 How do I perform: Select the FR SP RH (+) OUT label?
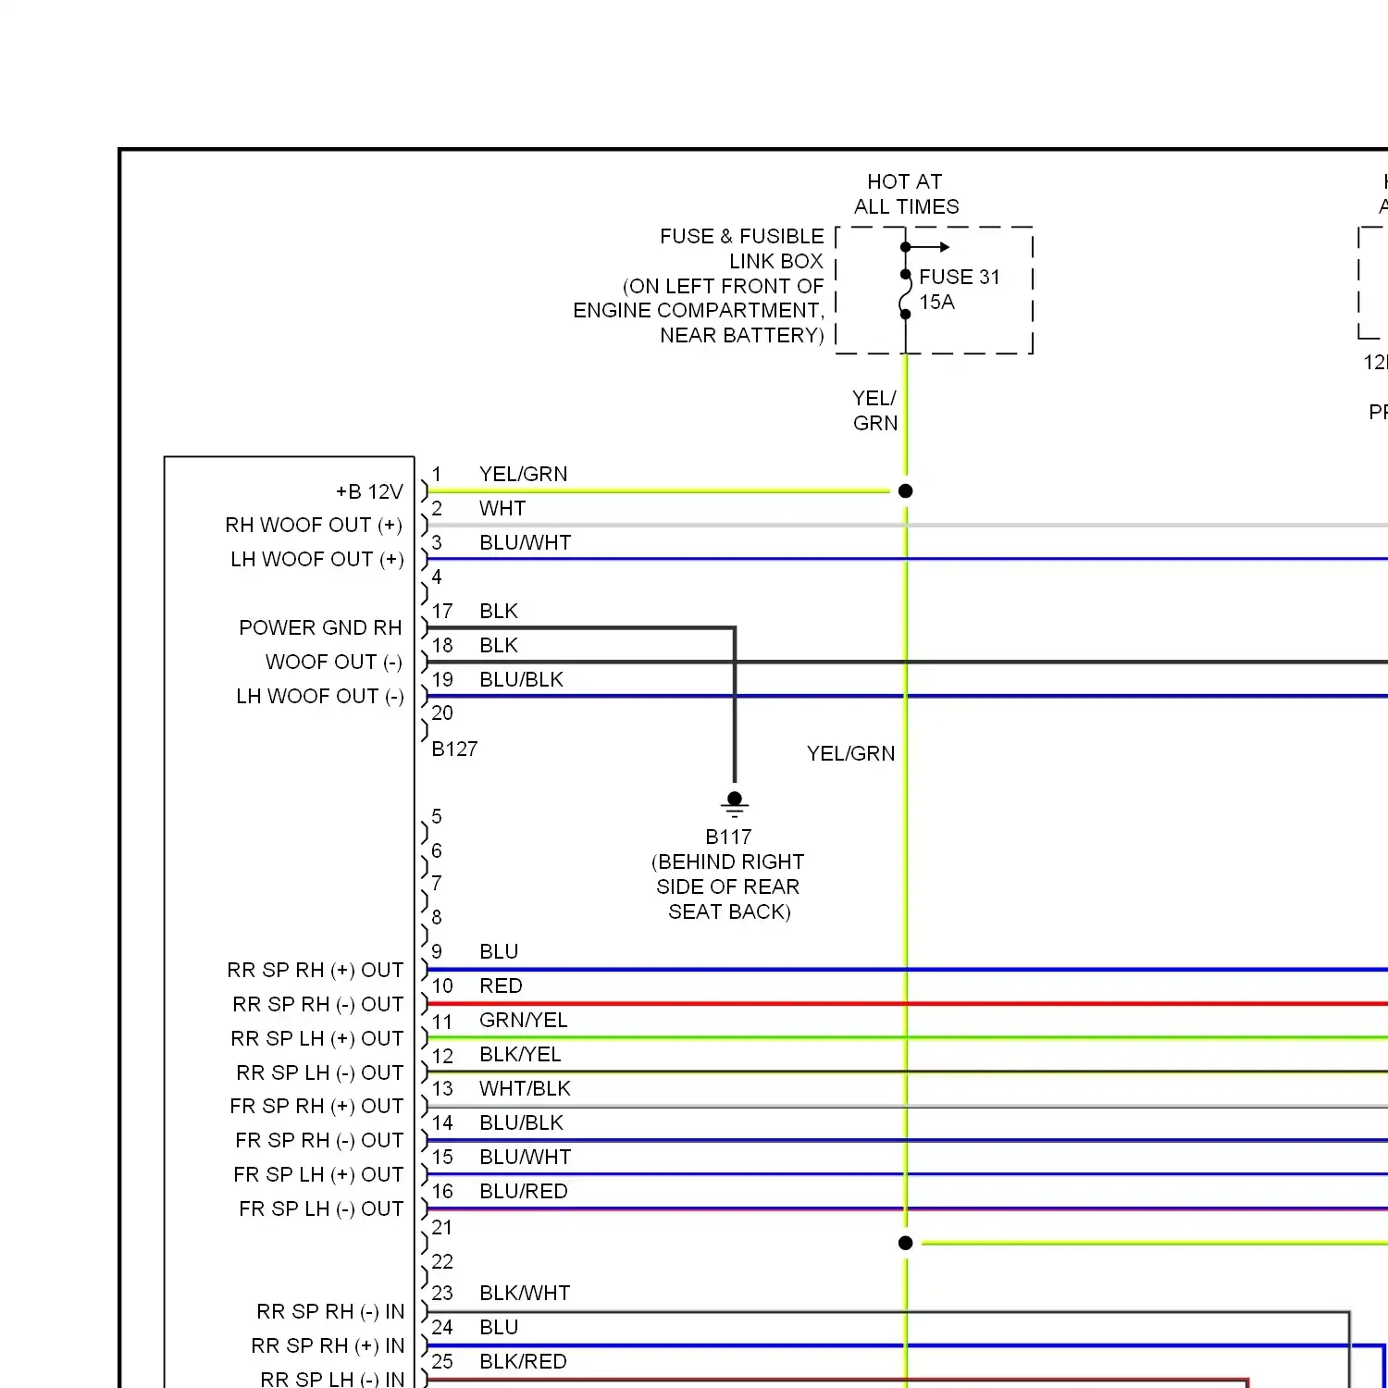pyautogui.click(x=316, y=1107)
